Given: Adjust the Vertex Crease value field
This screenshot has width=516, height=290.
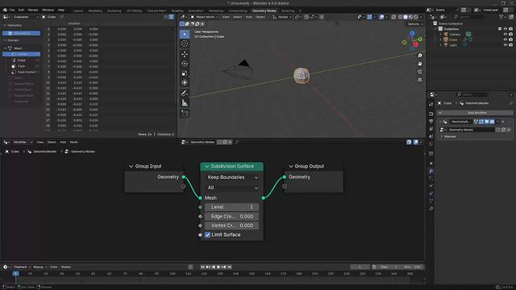Looking at the screenshot, I should point(232,226).
